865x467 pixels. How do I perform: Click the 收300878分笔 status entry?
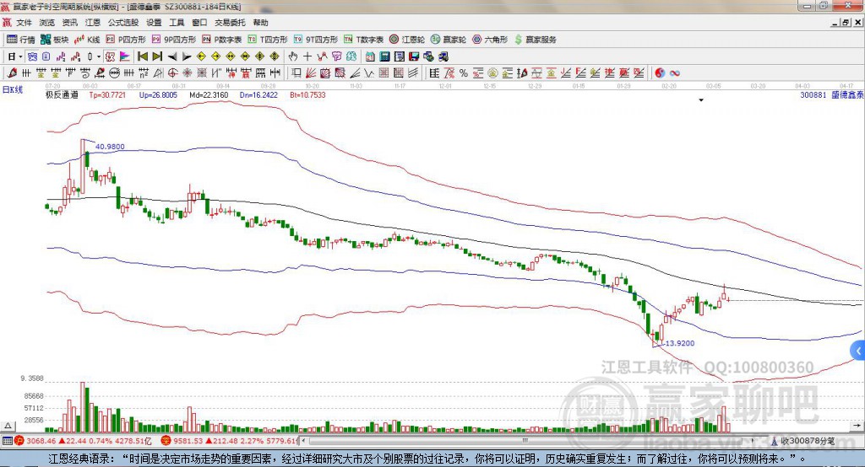tap(803, 441)
